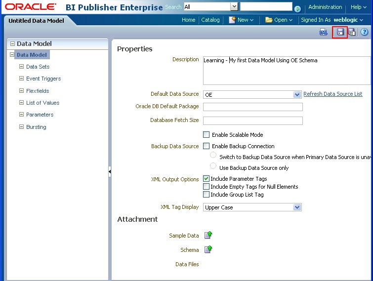Select Switch to Backup Data Source radio
The width and height of the screenshot is (373, 281).
click(213, 155)
